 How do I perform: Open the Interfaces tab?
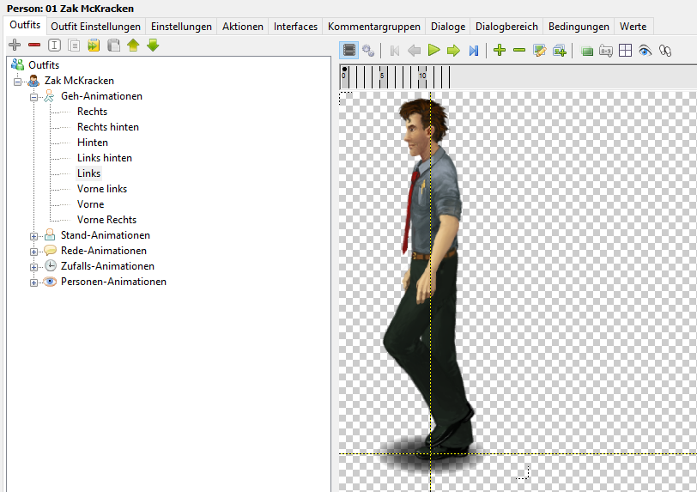(295, 27)
